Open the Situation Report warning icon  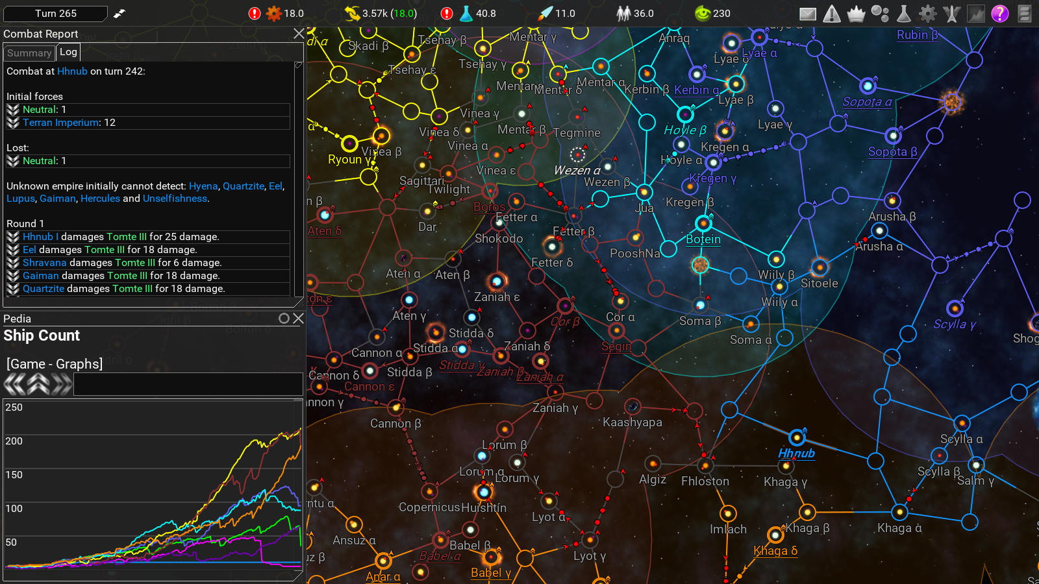point(832,14)
